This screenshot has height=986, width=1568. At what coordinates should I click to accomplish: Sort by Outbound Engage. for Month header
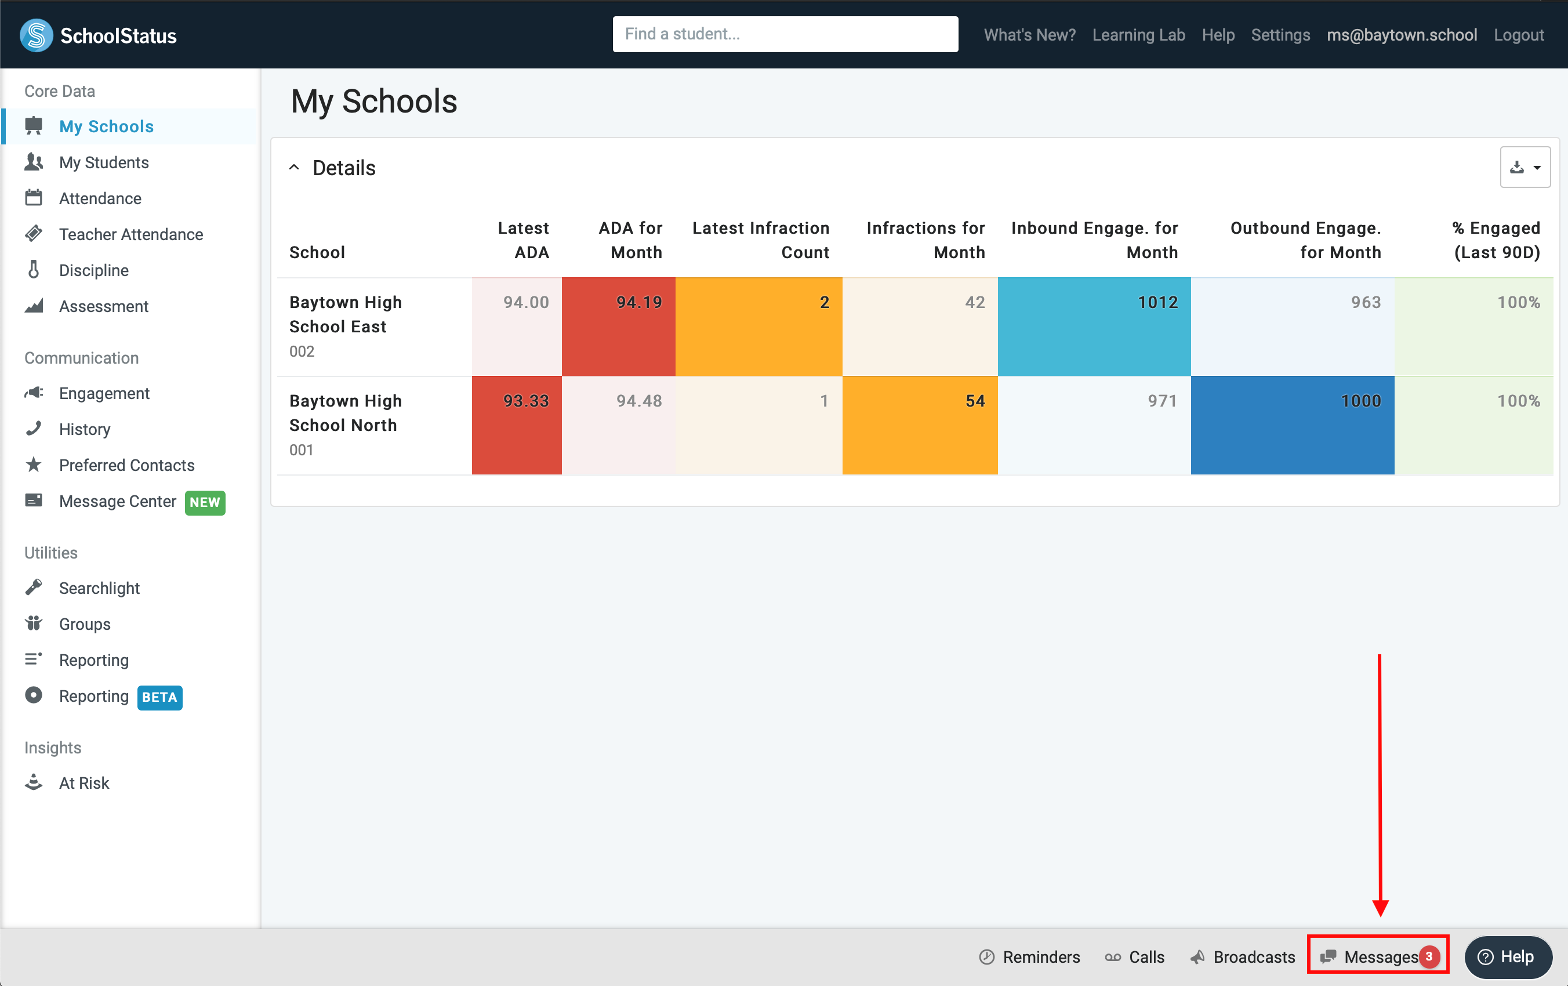pyautogui.click(x=1305, y=240)
